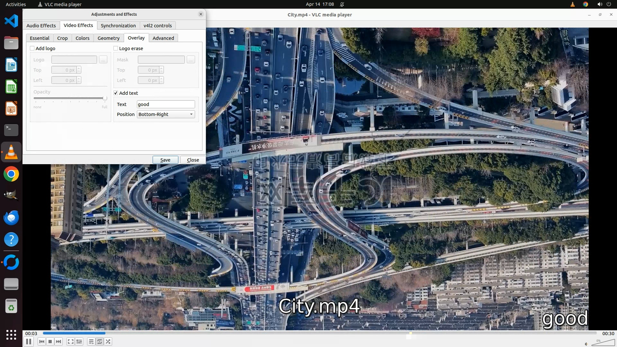Open the Position Bottom-Right dropdown
This screenshot has height=347, width=617.
(166, 114)
